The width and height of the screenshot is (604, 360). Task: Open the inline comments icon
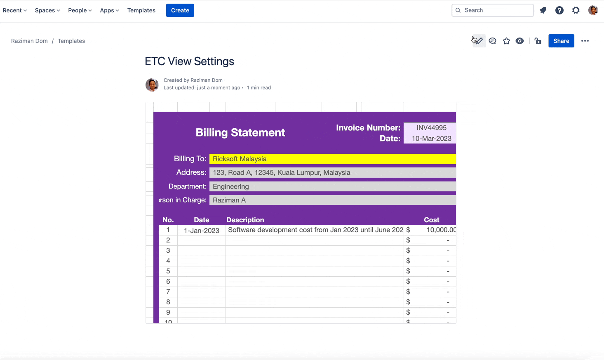[x=492, y=40]
